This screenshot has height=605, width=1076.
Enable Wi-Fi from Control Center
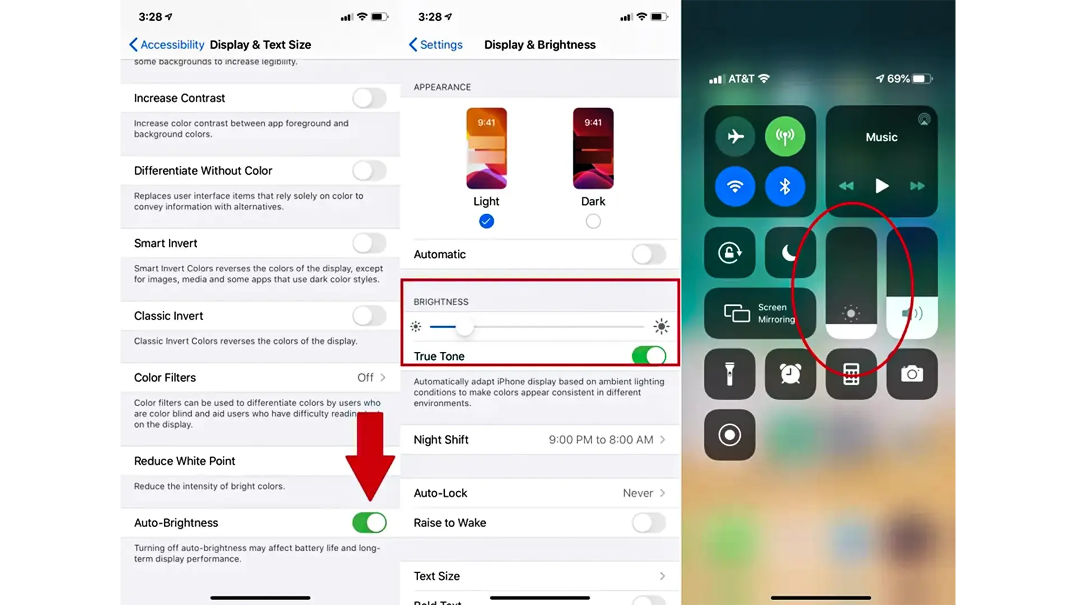[735, 186]
